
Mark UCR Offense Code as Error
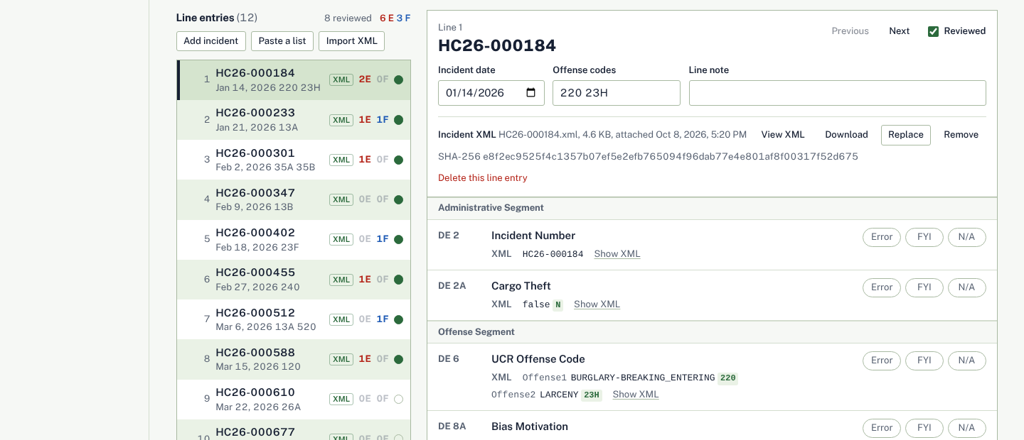(x=882, y=361)
